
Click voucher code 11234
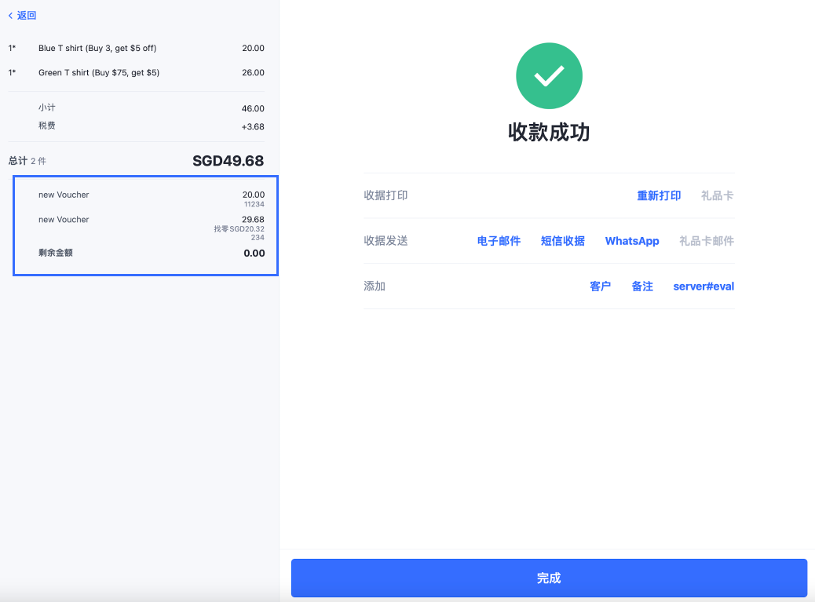click(254, 204)
